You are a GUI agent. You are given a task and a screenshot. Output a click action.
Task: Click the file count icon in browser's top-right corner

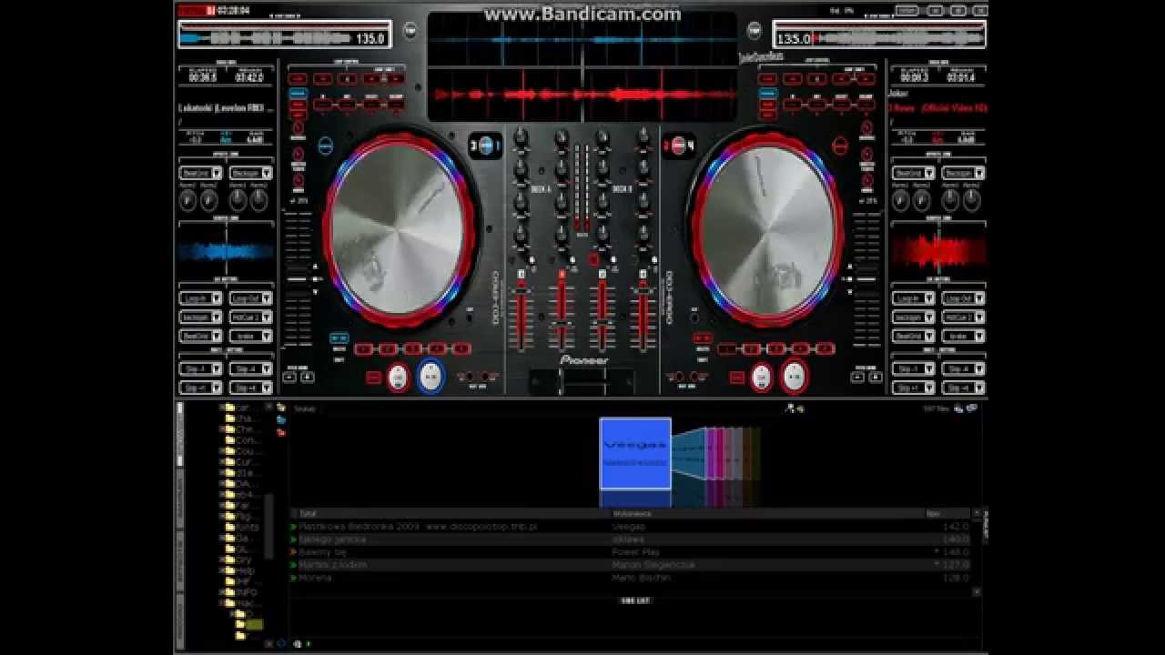[x=959, y=408]
